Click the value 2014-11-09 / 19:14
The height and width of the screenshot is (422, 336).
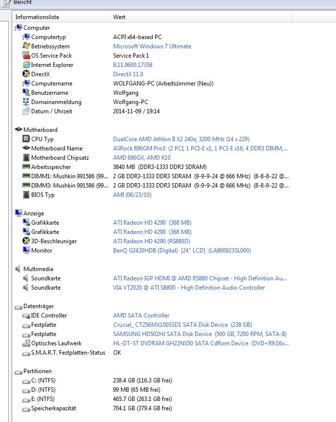[x=136, y=111]
